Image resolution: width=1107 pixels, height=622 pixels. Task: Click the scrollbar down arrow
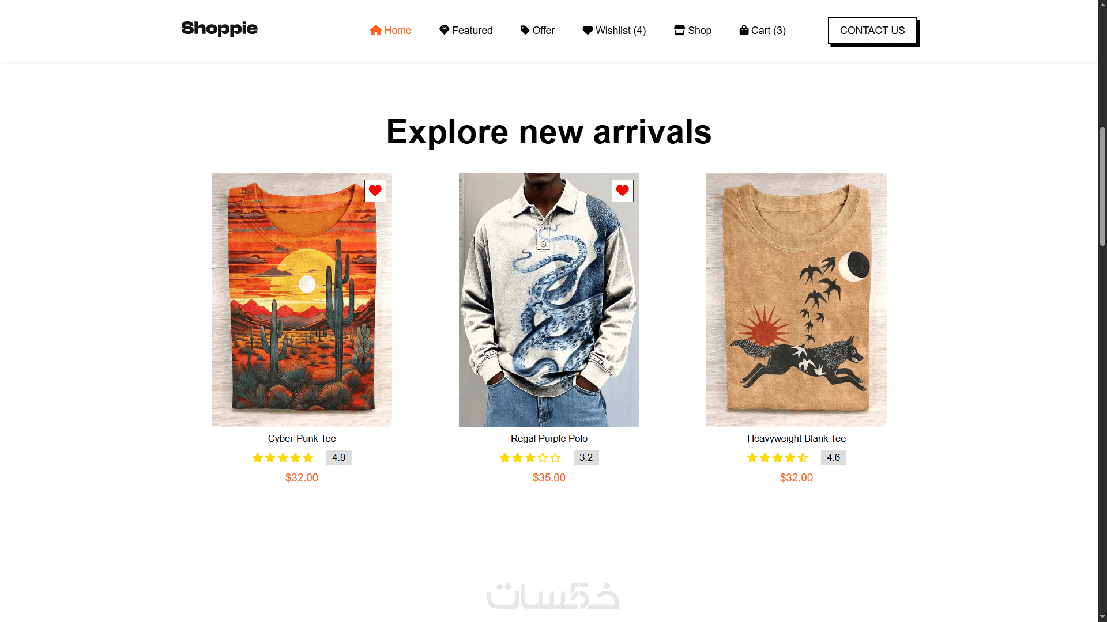[1102, 617]
